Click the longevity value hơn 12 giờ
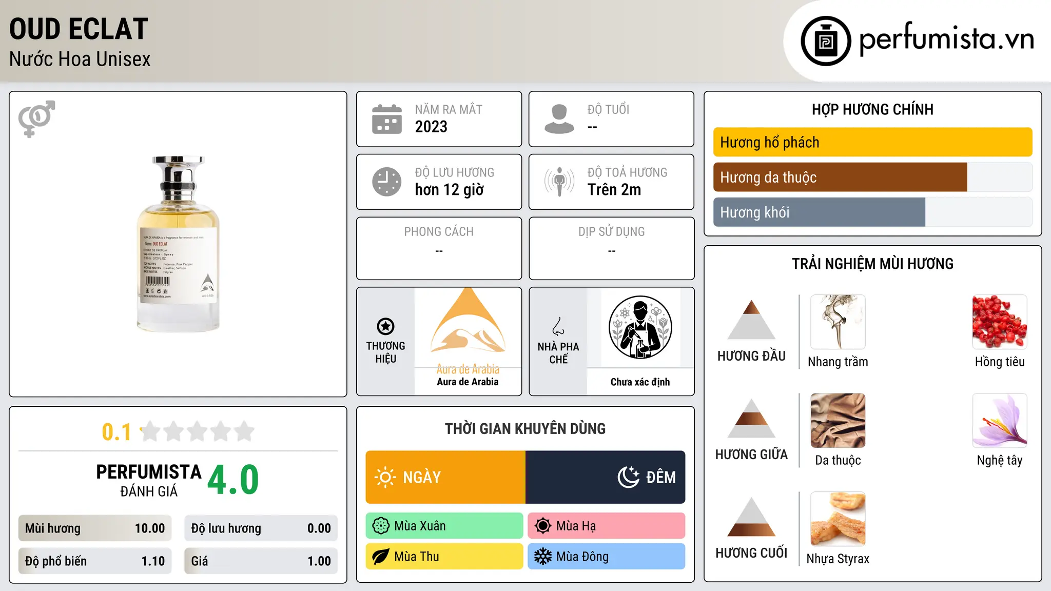This screenshot has height=591, width=1051. (x=450, y=190)
